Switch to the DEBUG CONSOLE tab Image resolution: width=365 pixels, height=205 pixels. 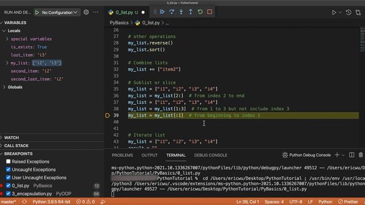(x=210, y=155)
